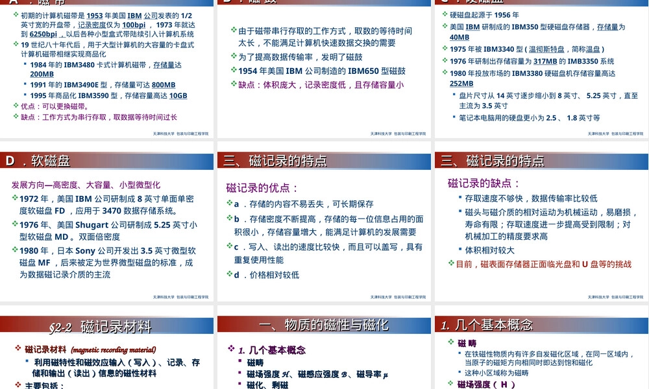Viewport: 649px width, 389px height.
Task: Click the '19 世纪八十年代后' bullet
Action: pos(107,49)
